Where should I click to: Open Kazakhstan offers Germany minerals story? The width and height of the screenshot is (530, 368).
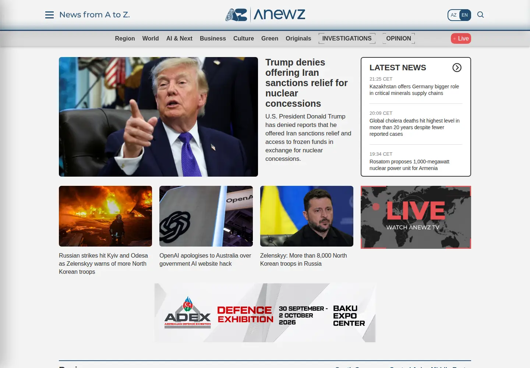(414, 90)
